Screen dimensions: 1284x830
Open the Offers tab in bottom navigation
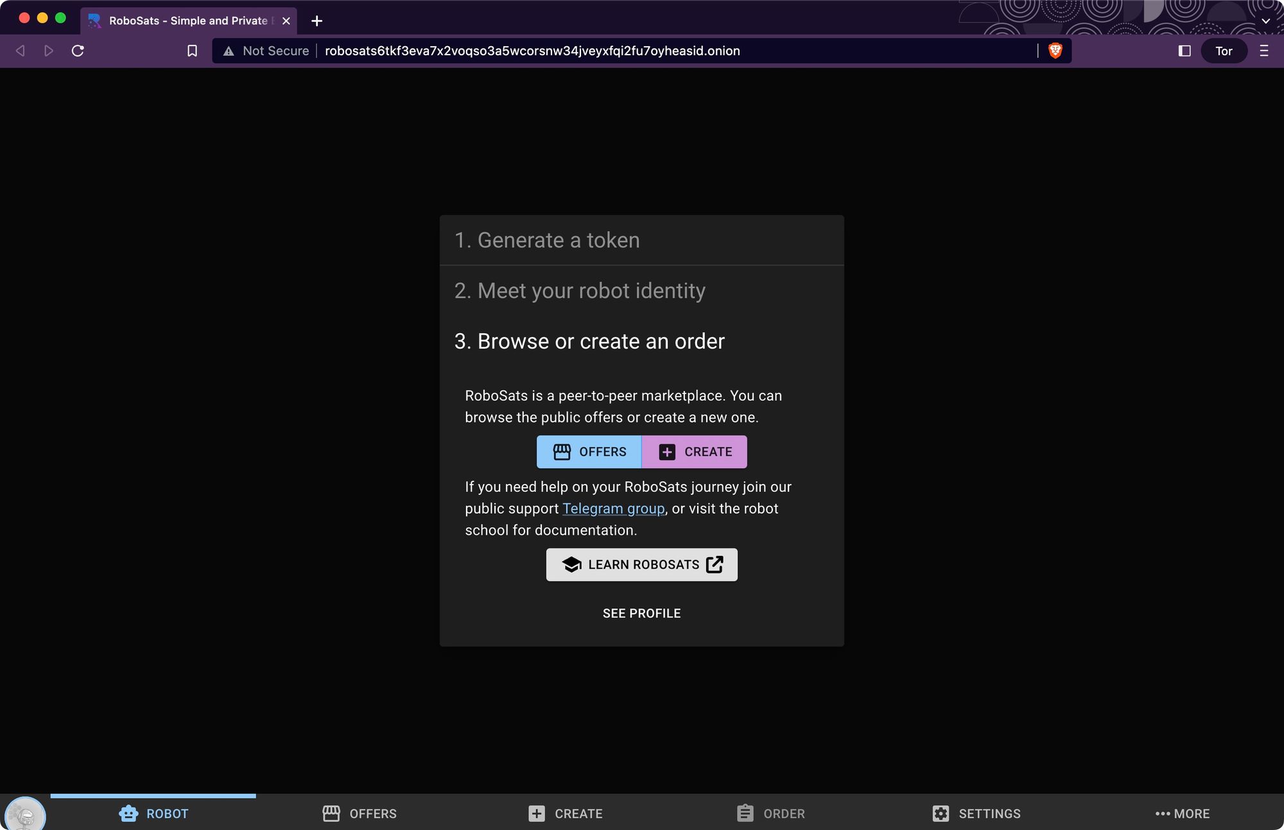tap(360, 813)
